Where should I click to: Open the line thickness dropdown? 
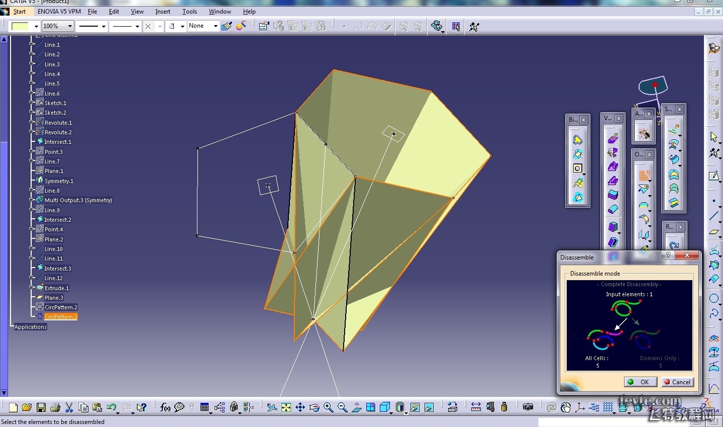104,26
